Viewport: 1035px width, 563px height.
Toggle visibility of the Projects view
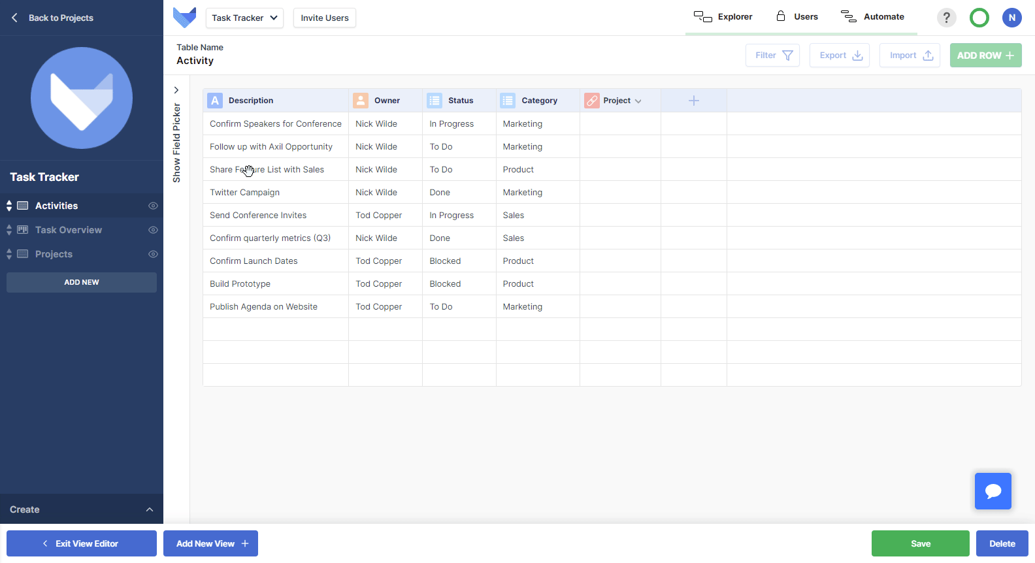[153, 254]
